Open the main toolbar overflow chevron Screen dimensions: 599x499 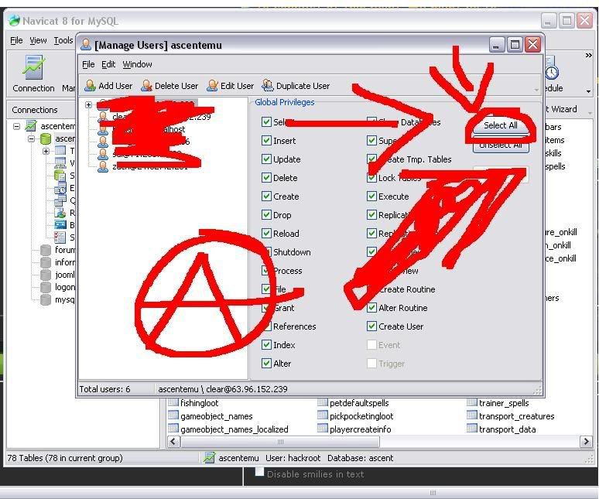[589, 56]
